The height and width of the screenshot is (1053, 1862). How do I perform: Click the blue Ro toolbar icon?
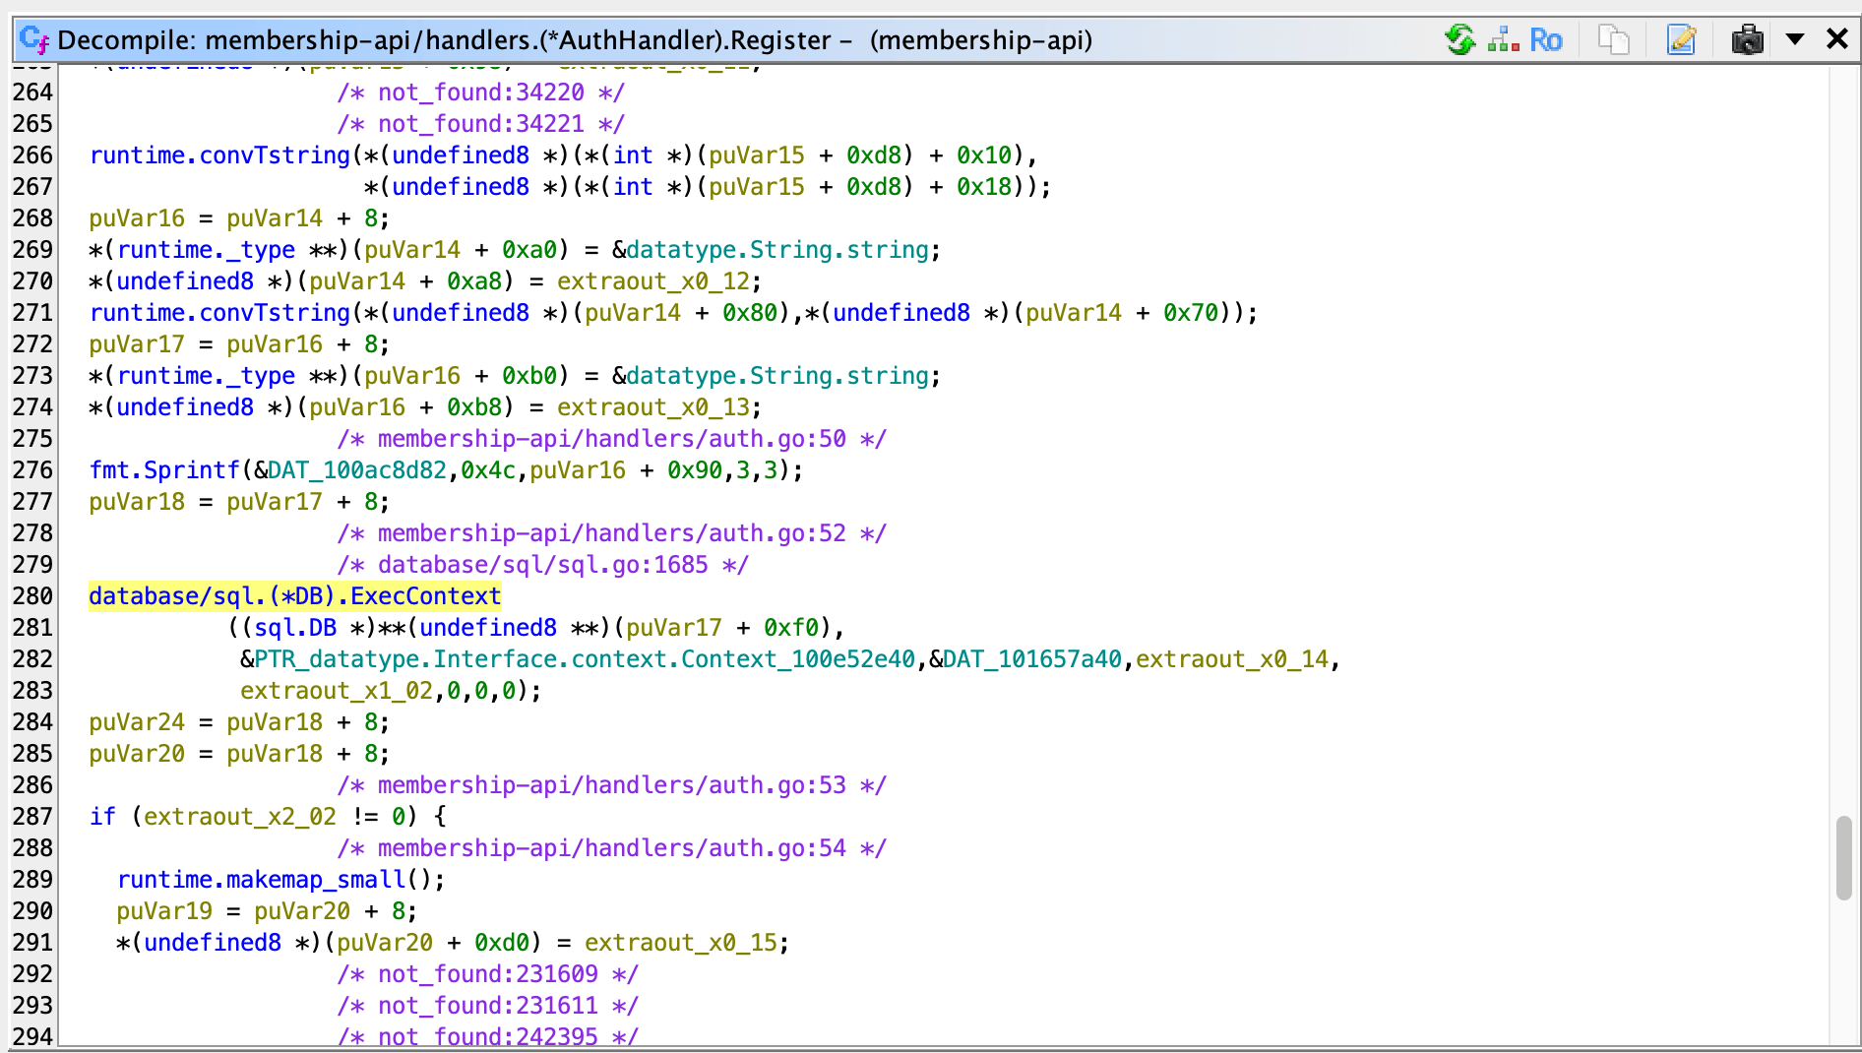coord(1545,39)
